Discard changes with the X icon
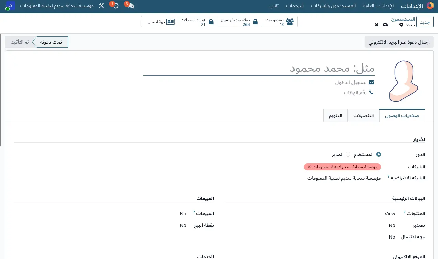The width and height of the screenshot is (438, 259). point(376,25)
